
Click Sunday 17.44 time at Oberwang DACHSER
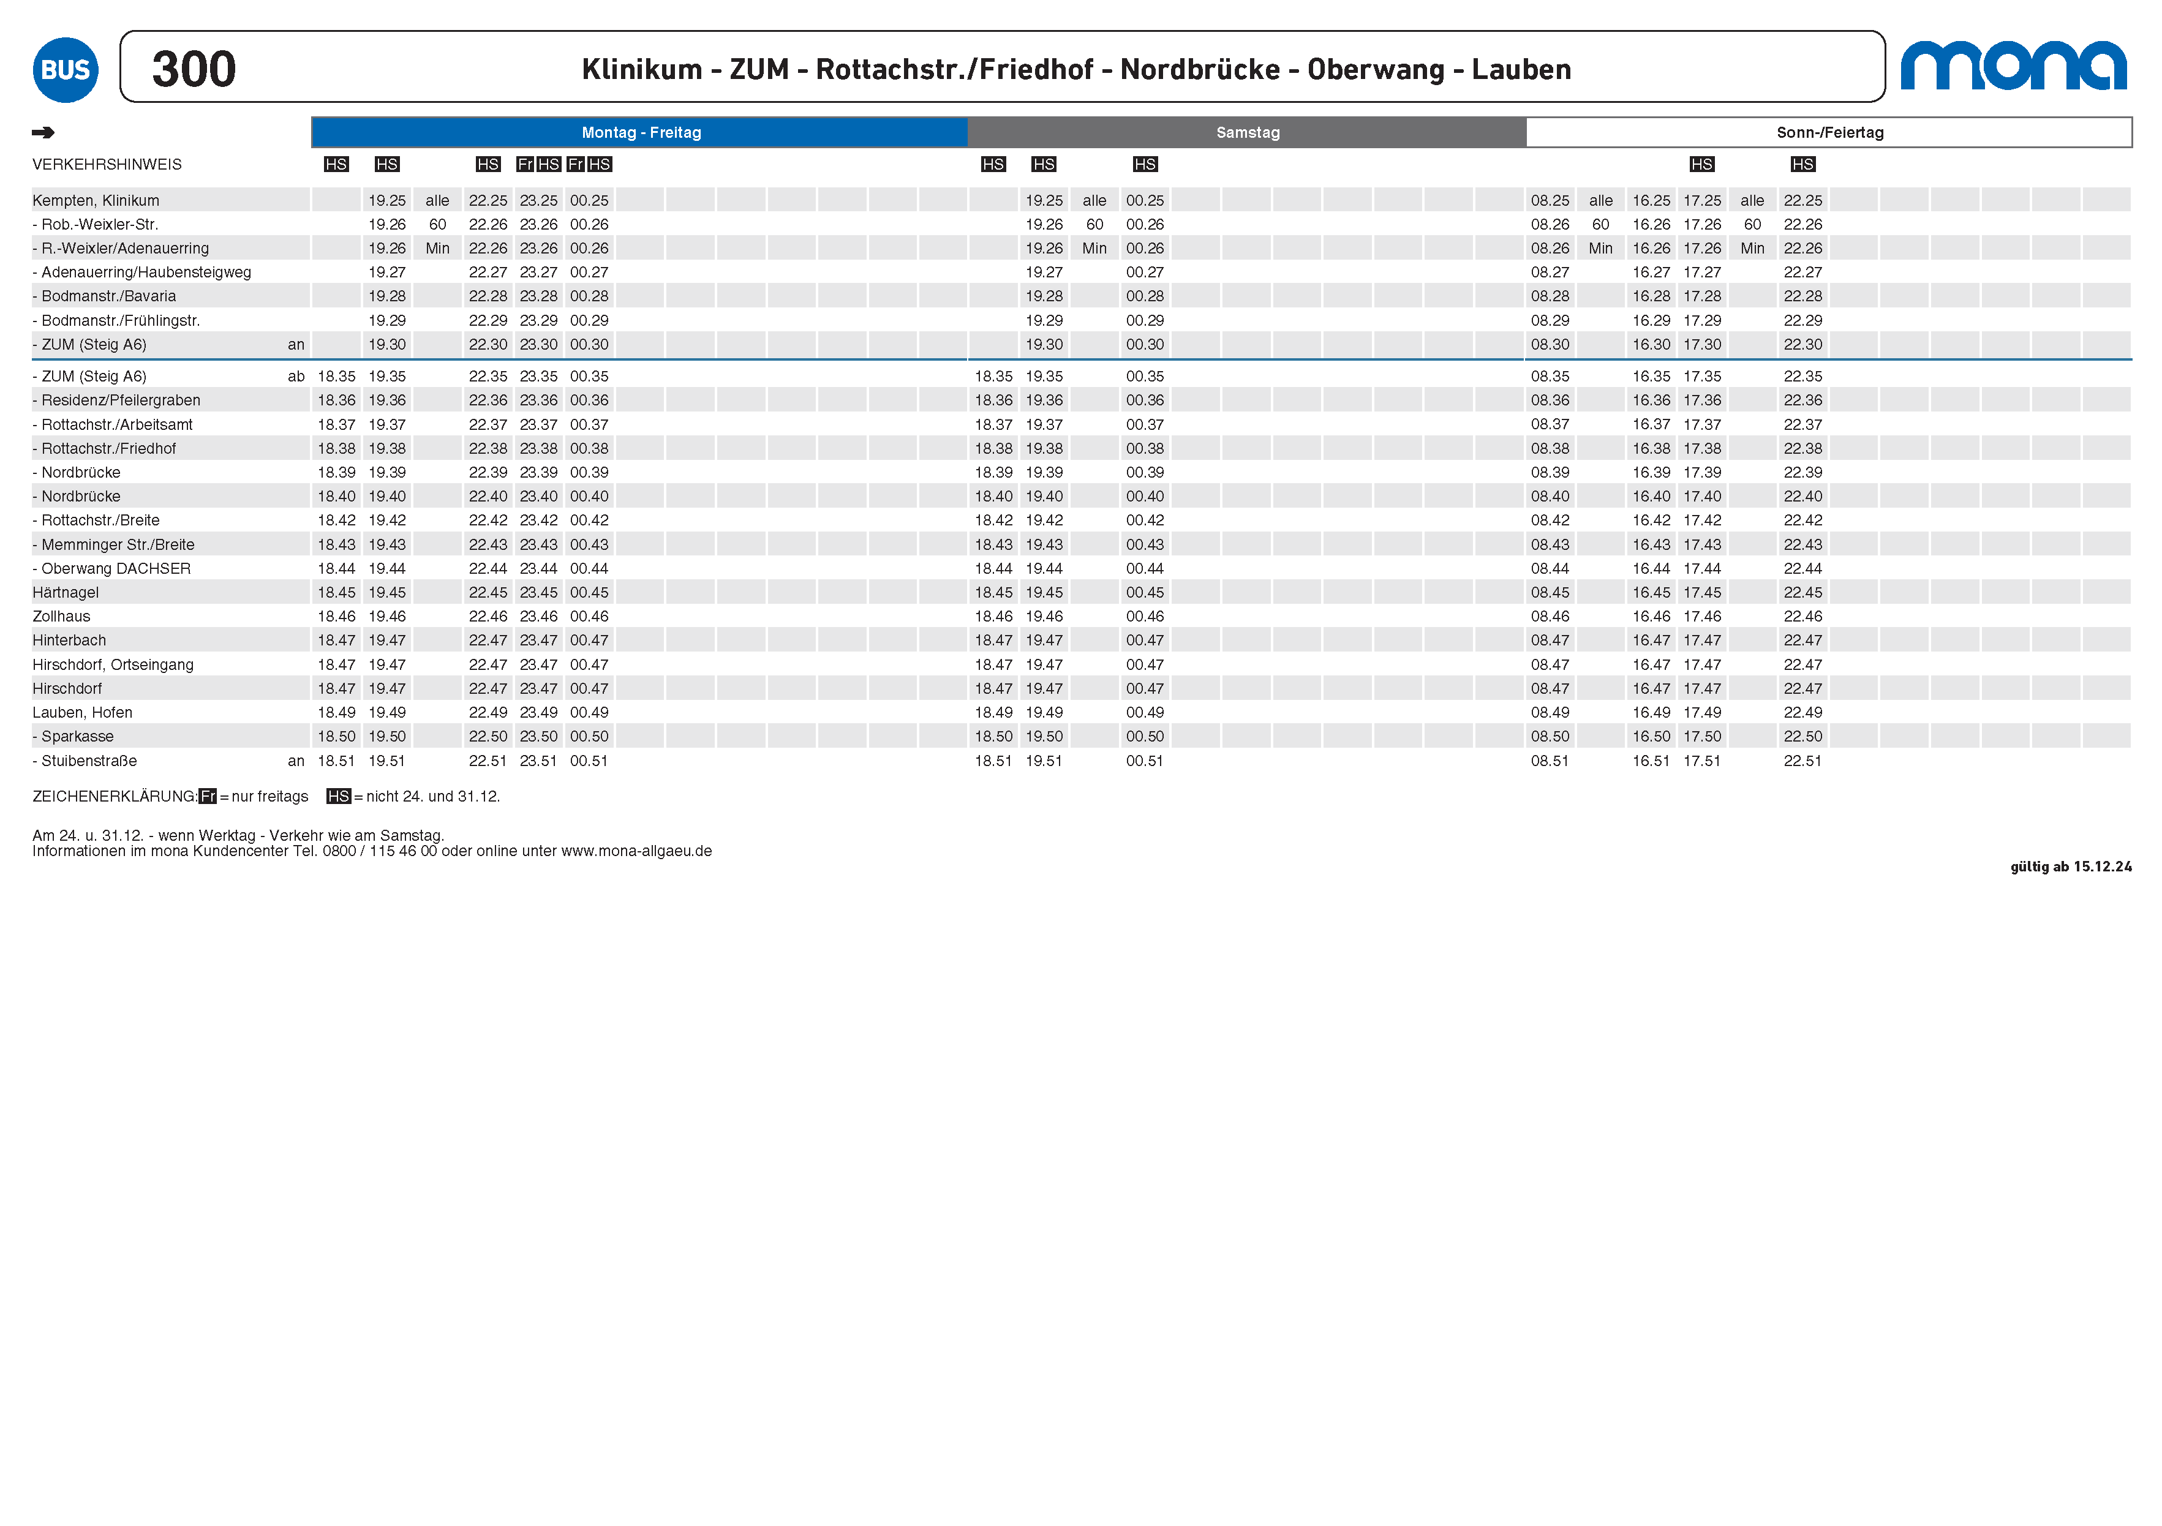[x=1703, y=569]
